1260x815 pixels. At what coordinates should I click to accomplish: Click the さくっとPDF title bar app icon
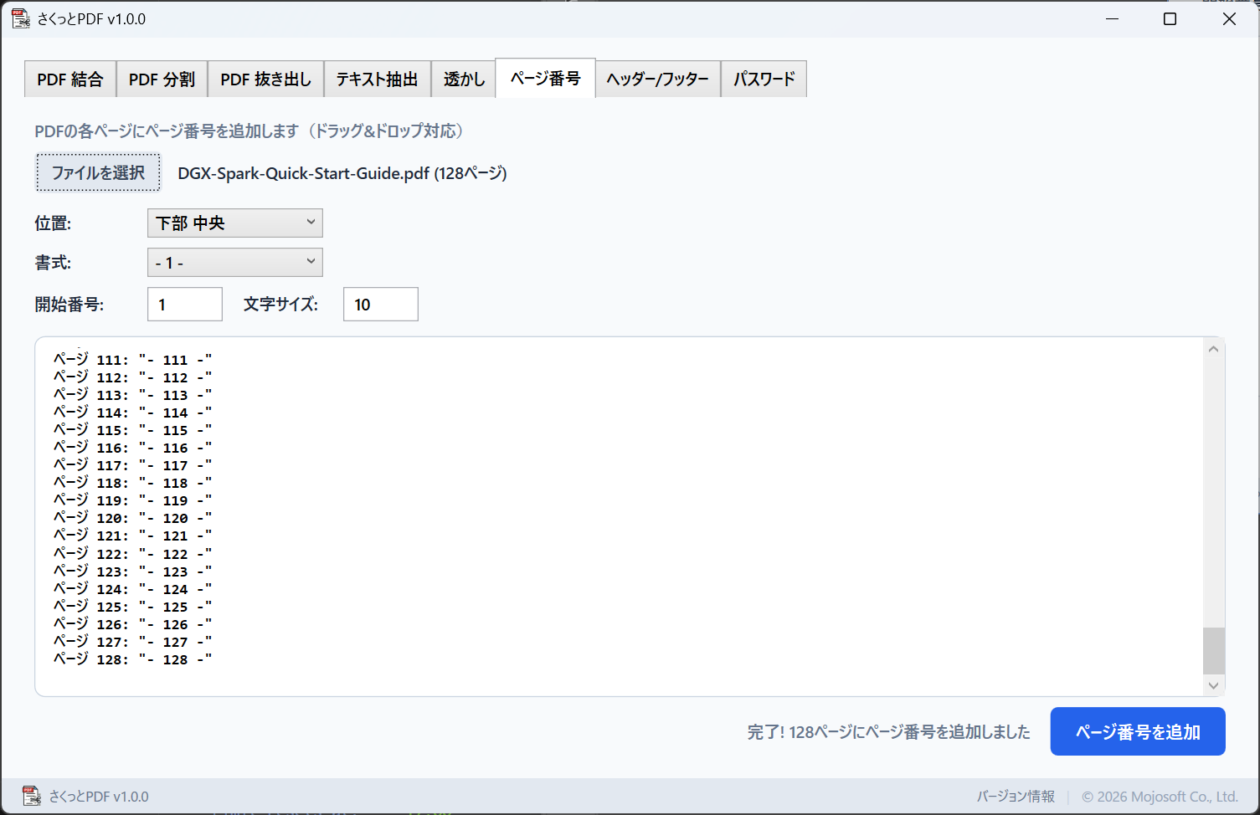pos(21,18)
